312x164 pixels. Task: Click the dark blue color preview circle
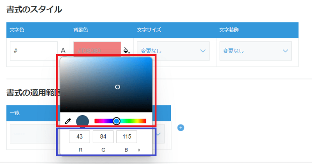(83, 121)
